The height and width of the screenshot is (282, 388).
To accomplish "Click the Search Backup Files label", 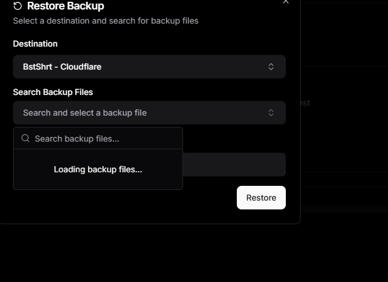I will tap(53, 92).
